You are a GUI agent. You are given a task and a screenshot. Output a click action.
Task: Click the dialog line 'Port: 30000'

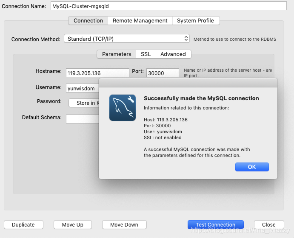pos(157,126)
